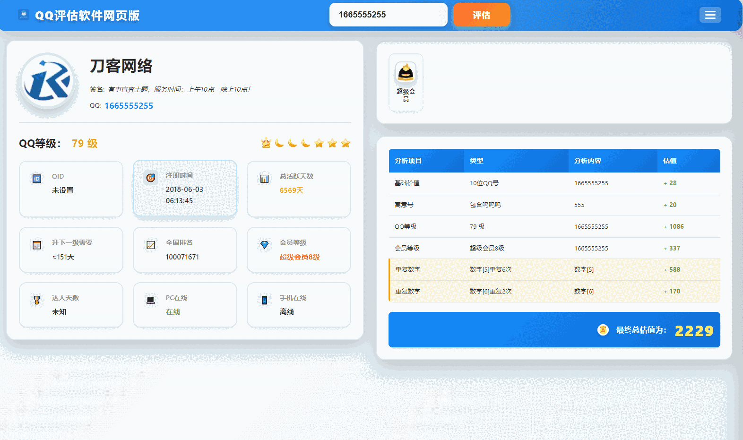Click the 全国排名 ranking icon

151,245
